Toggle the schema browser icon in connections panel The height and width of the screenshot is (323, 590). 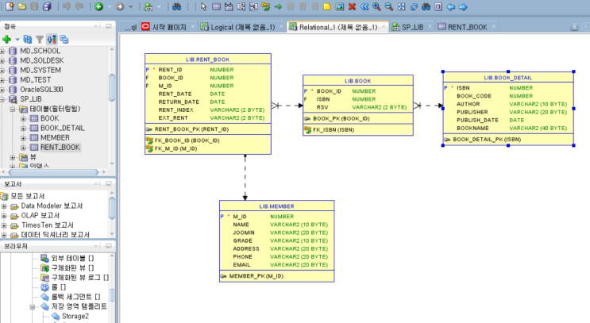tap(52, 39)
